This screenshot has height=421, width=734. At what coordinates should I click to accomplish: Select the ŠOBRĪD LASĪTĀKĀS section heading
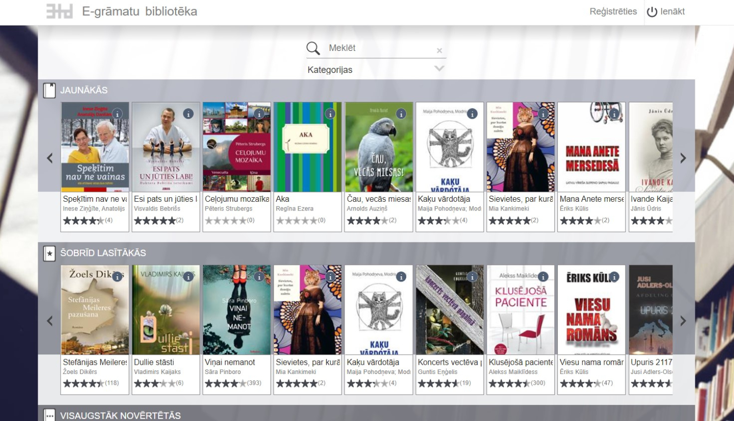click(x=103, y=253)
